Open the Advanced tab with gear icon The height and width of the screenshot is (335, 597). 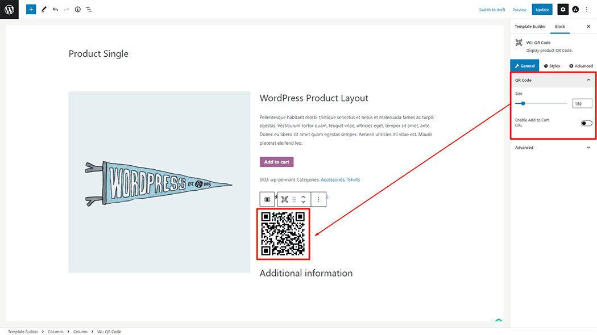pyautogui.click(x=581, y=66)
